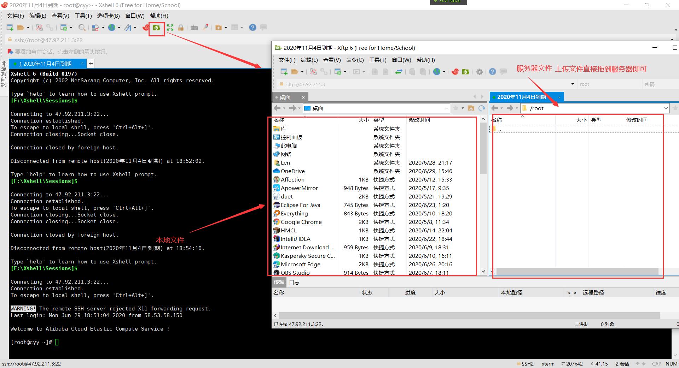Expand Xshell globe encoding dropdown arrow
The width and height of the screenshot is (679, 368).
[119, 28]
